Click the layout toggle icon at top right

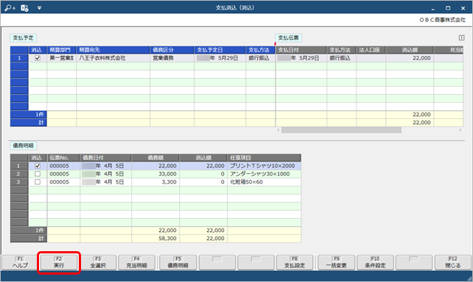coord(461,37)
